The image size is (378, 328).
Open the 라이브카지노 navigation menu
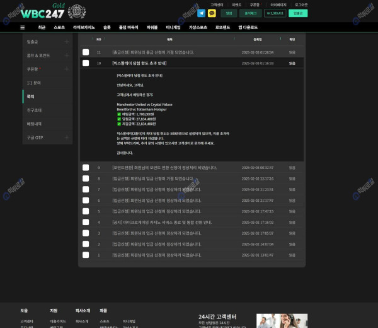click(x=84, y=28)
